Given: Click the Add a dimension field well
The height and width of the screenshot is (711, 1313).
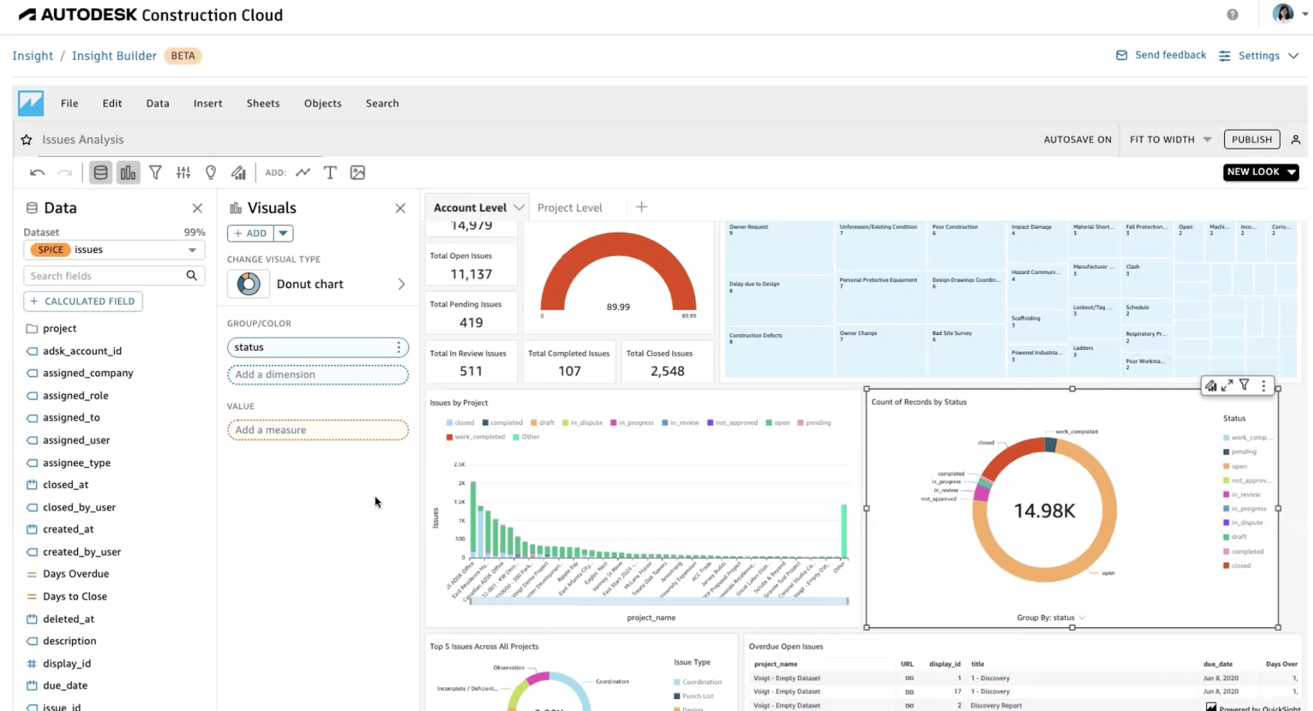Looking at the screenshot, I should point(318,375).
